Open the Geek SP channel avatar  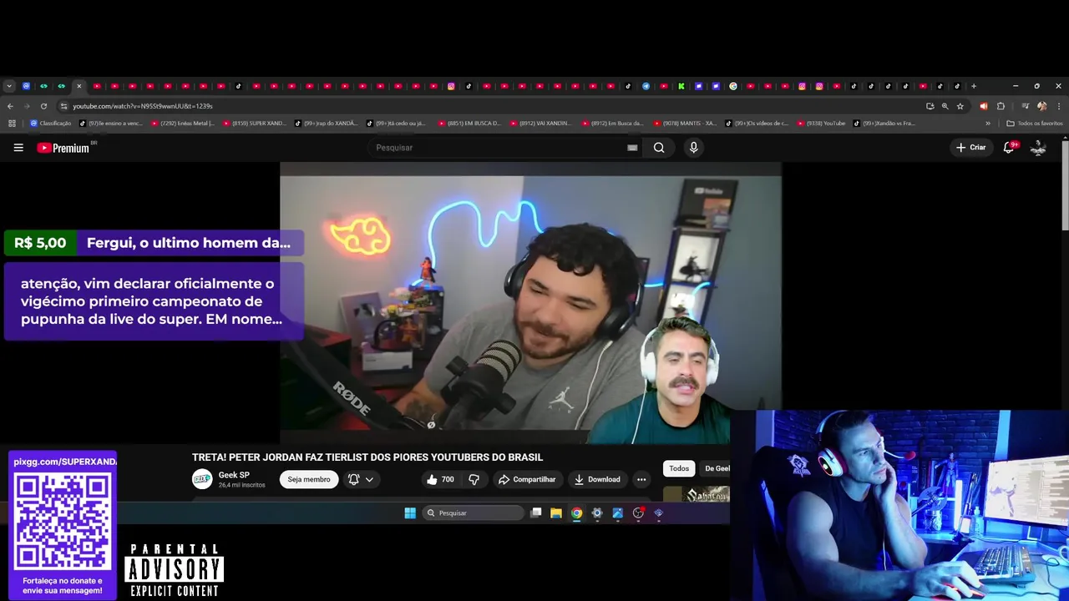pyautogui.click(x=202, y=479)
